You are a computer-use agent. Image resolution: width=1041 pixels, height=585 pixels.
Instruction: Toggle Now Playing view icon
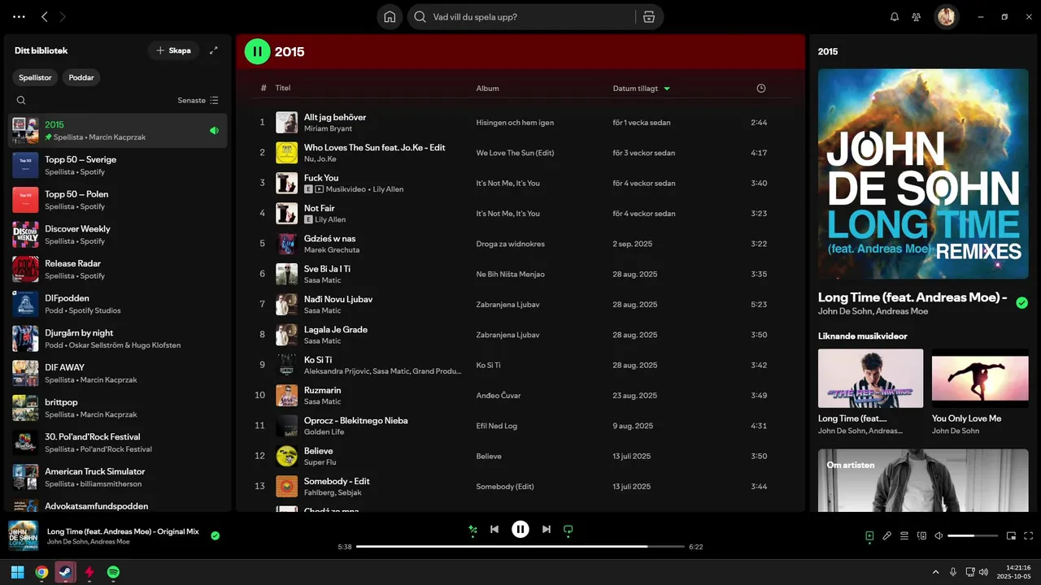(x=869, y=535)
